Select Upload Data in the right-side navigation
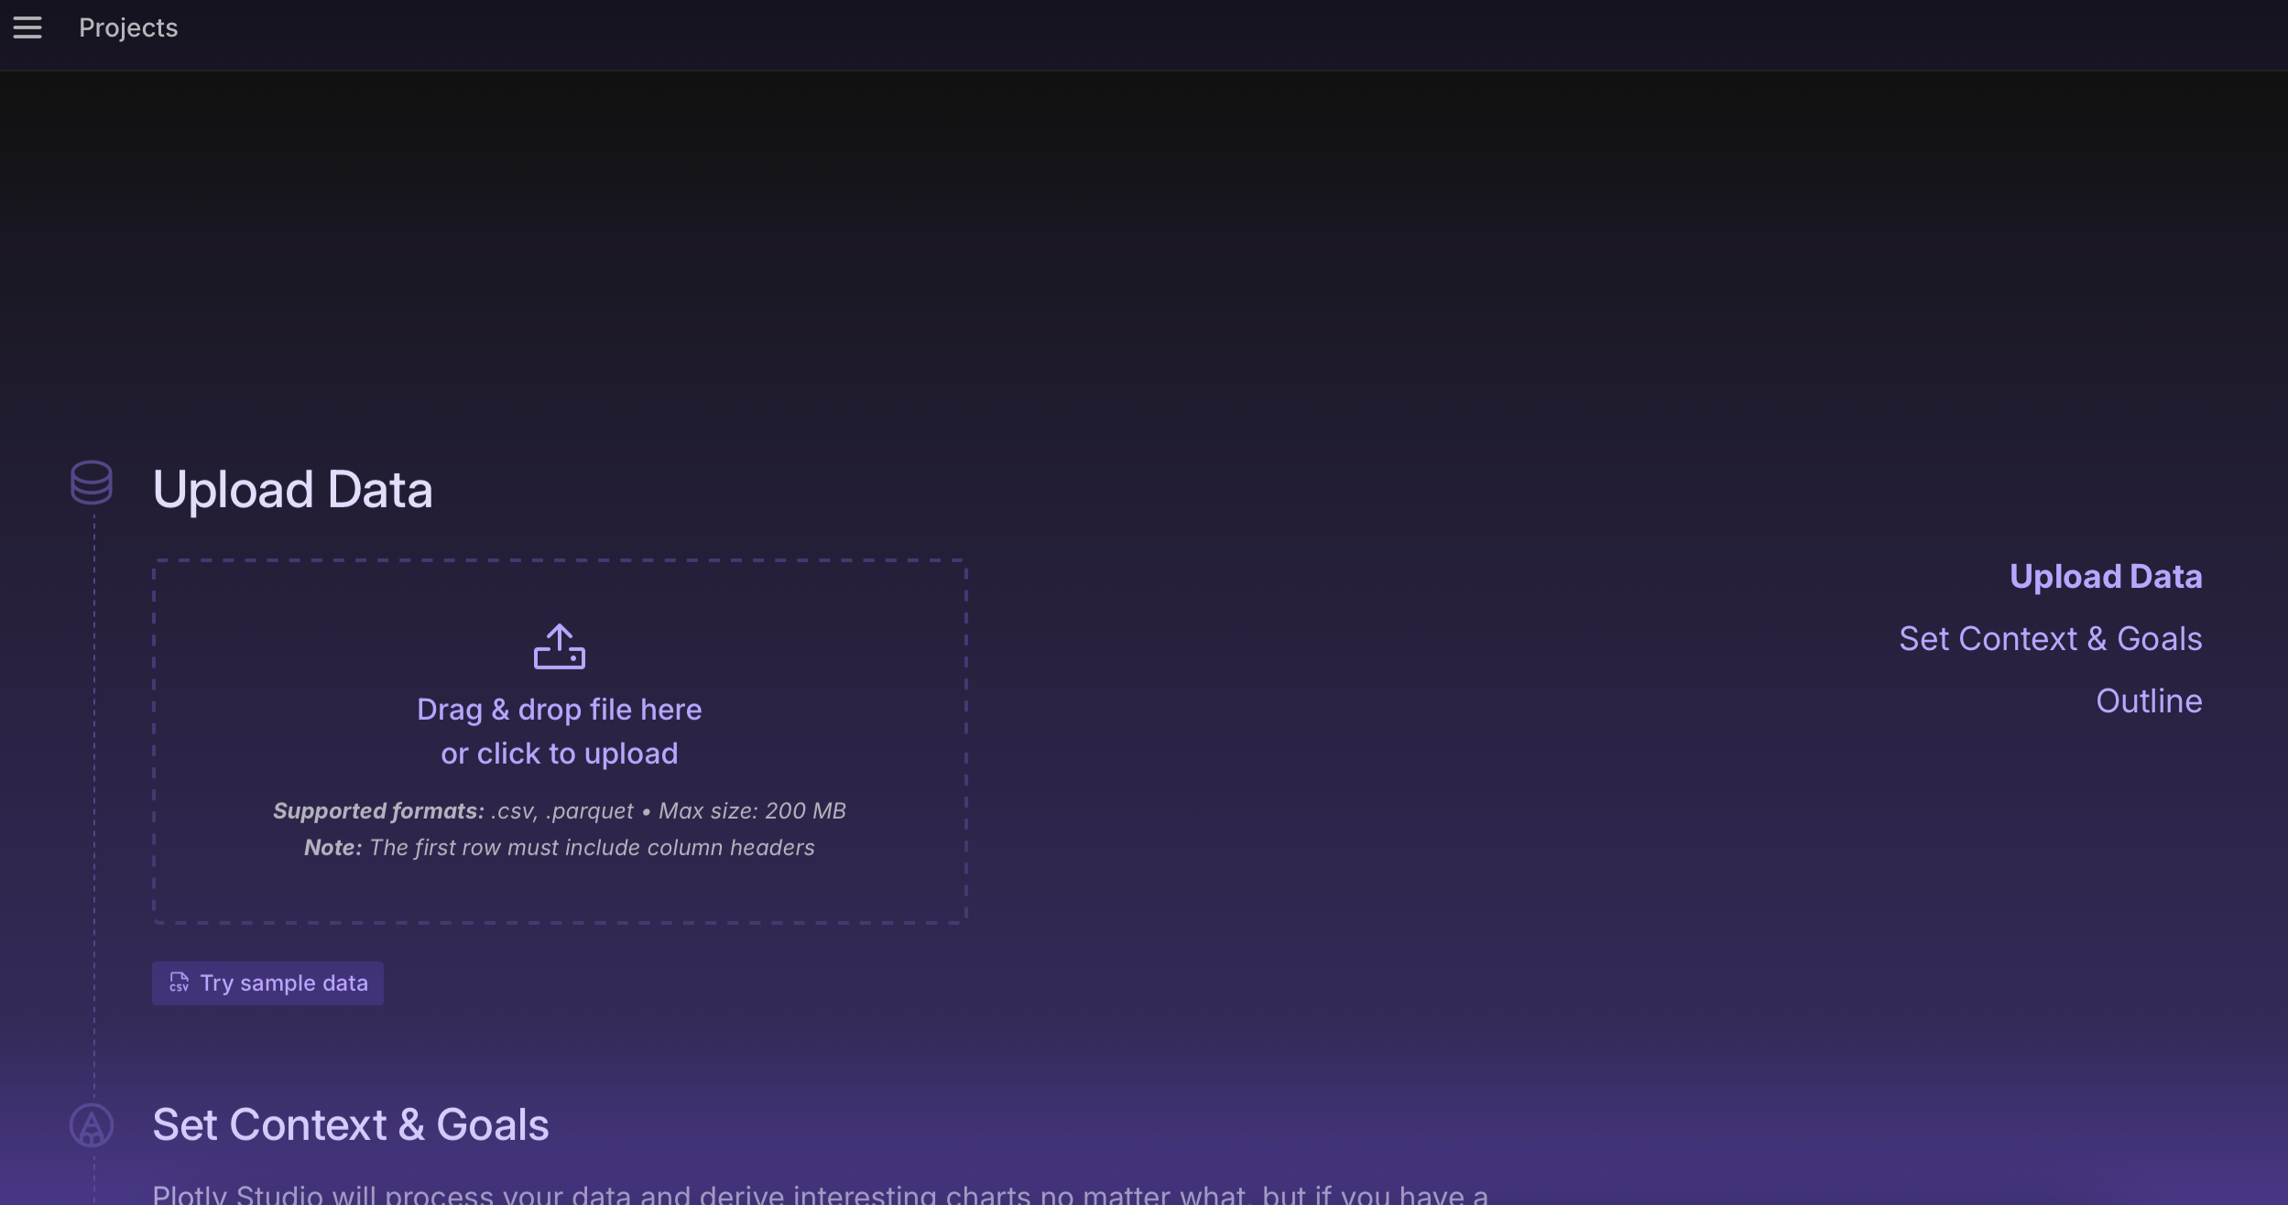The image size is (2288, 1205). click(x=2105, y=576)
